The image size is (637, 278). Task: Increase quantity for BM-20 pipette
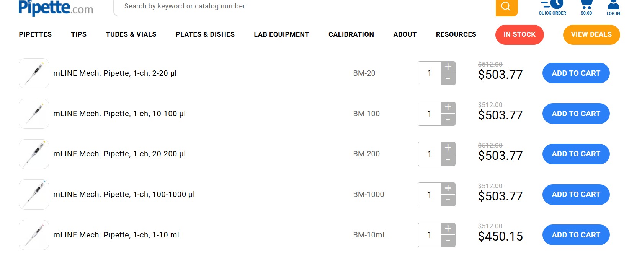[x=448, y=67]
